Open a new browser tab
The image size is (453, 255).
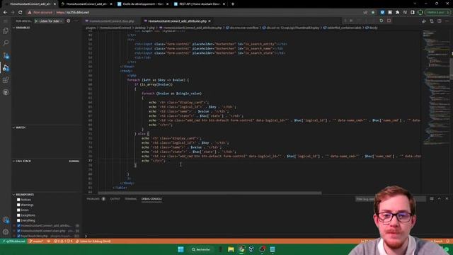point(233,4)
